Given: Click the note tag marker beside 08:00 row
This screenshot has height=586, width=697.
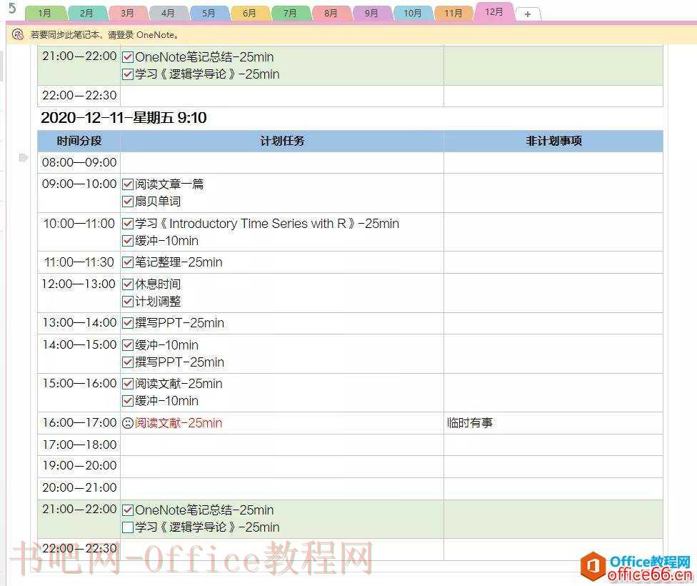Looking at the screenshot, I should pos(24,157).
